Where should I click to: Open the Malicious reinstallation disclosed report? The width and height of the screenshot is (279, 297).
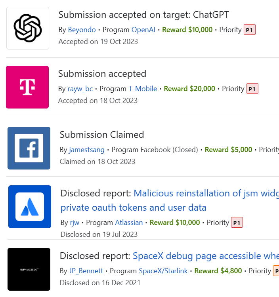tap(206, 193)
